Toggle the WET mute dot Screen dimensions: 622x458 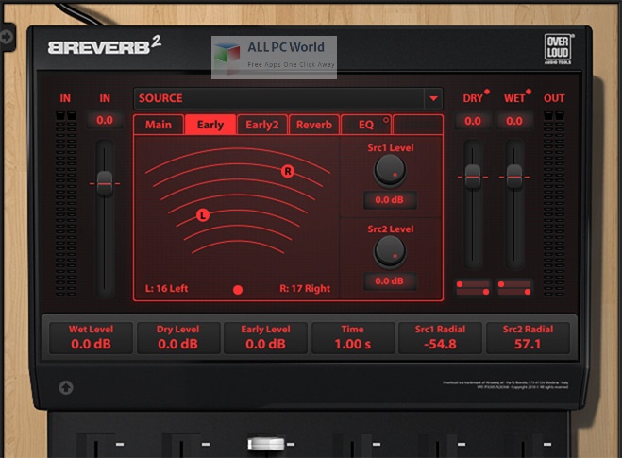pos(528,92)
